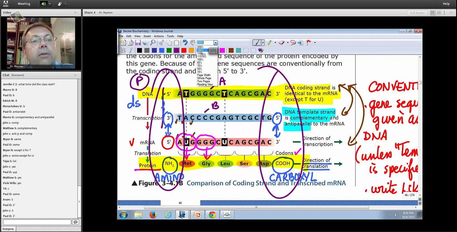Screen dimensions: 457x232
Task: Toggle Italic formatting in Journal
Action: tap(130, 50)
